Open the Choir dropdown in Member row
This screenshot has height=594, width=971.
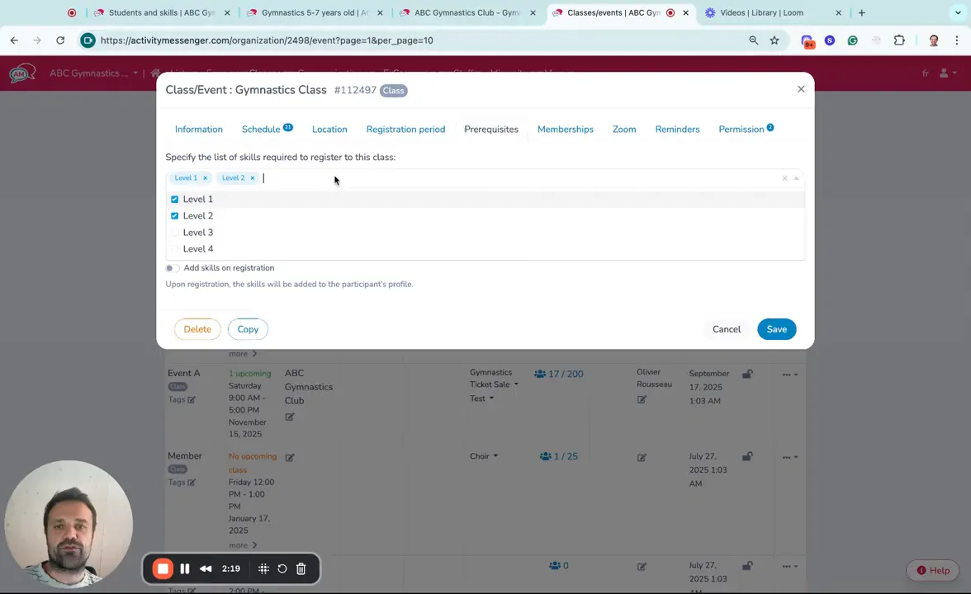click(495, 456)
